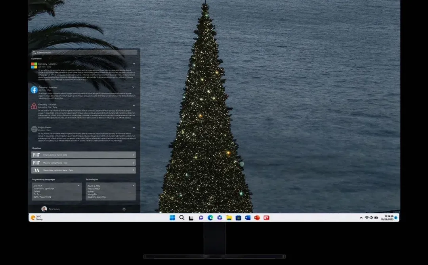Image resolution: width=428 pixels, height=265 pixels.
Task: Open Microsoft Store from taskbar
Action: [238, 217]
